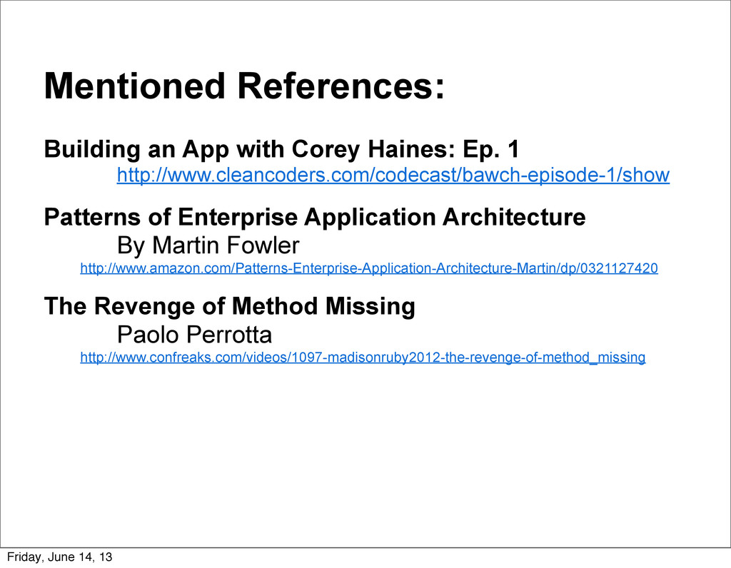Click the 'Paolo Perrotta' author name

[194, 335]
